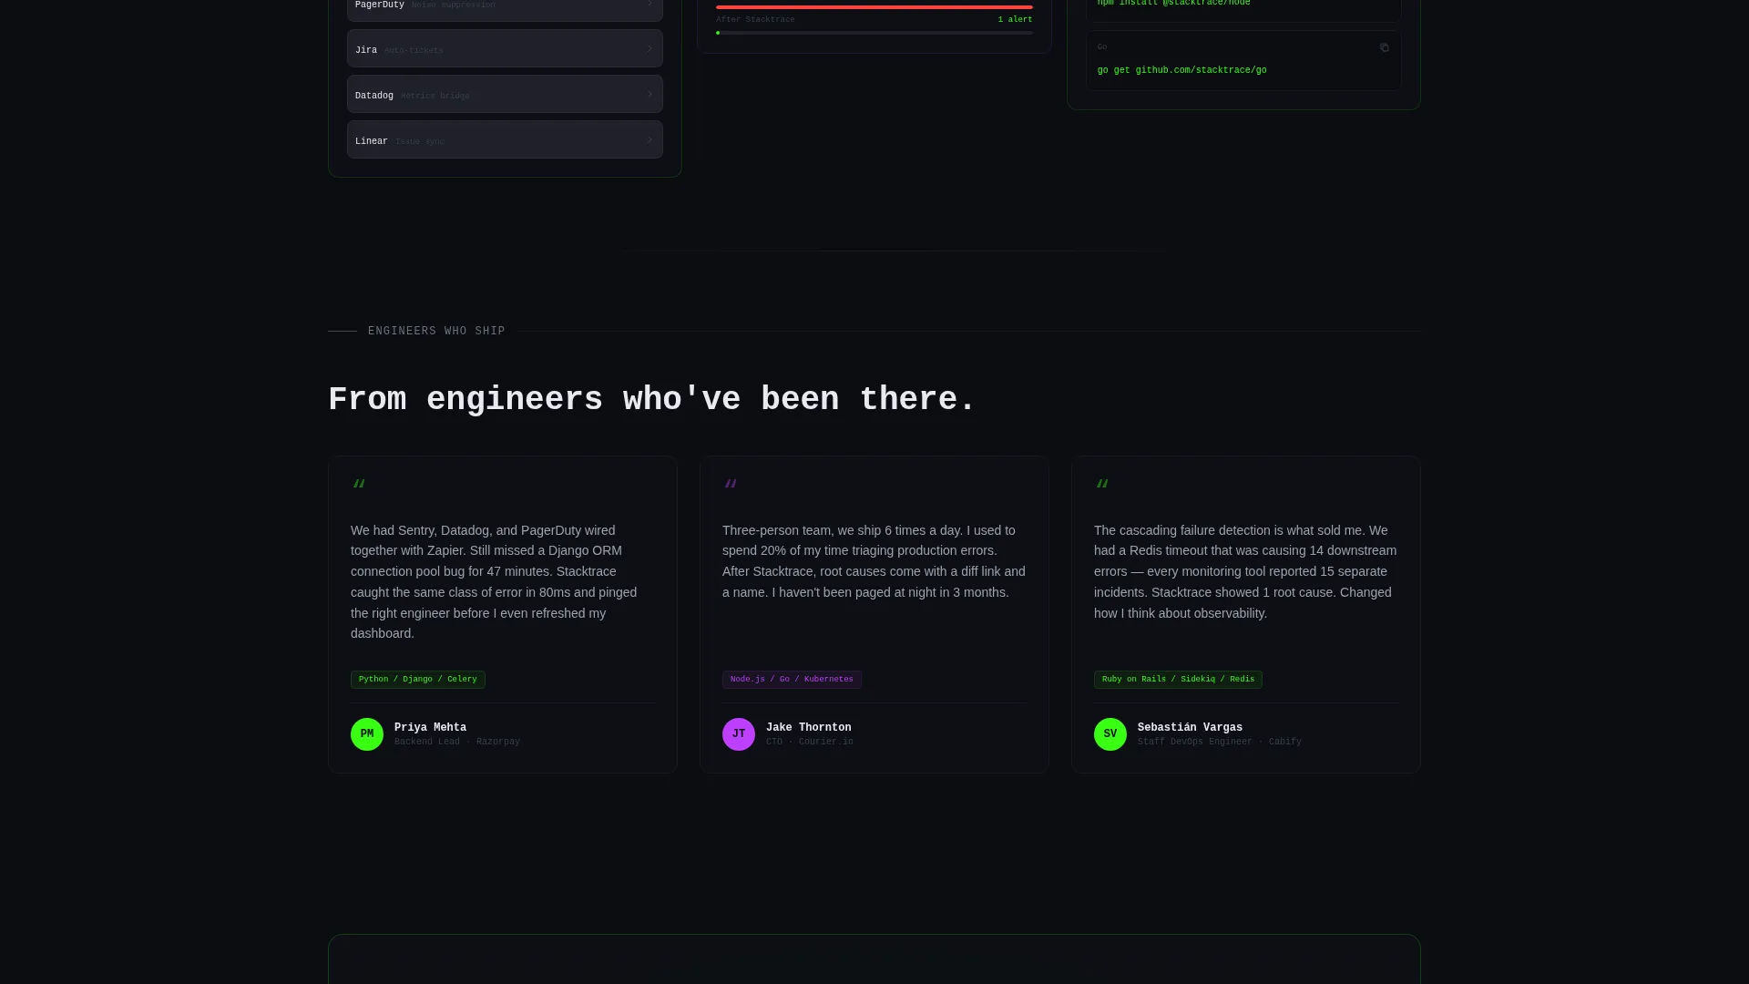Click the 'Auto-tickets' Jira description

pyautogui.click(x=414, y=51)
